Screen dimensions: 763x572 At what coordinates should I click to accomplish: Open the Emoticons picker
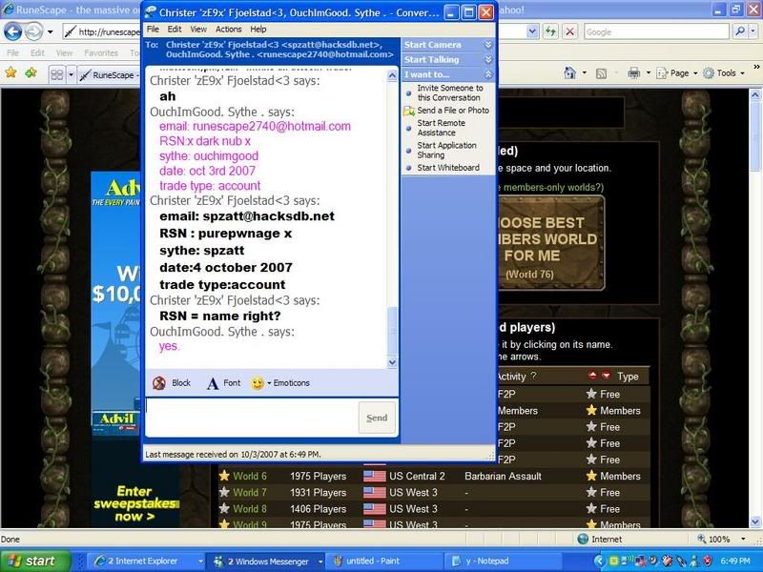(280, 383)
